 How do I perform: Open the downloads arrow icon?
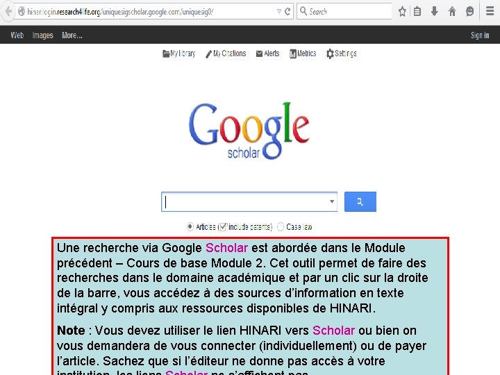[434, 12]
